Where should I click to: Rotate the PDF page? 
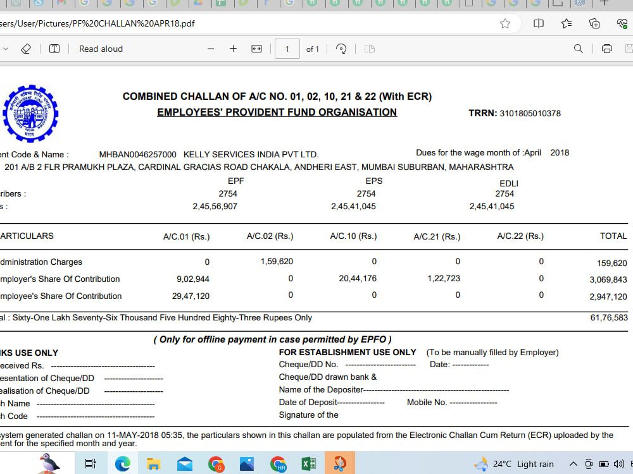pyautogui.click(x=341, y=49)
